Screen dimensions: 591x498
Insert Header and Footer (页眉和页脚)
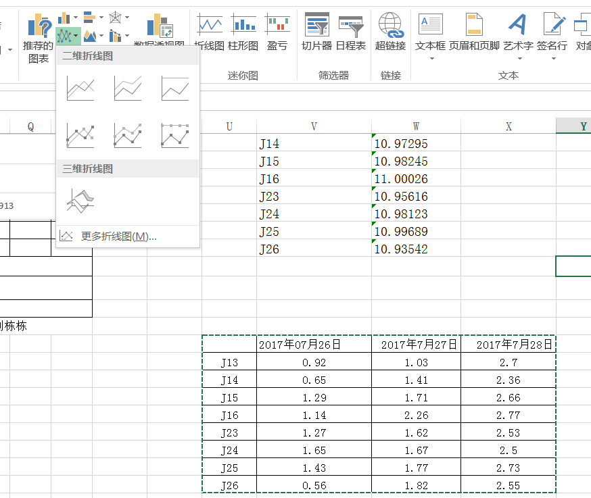(473, 32)
